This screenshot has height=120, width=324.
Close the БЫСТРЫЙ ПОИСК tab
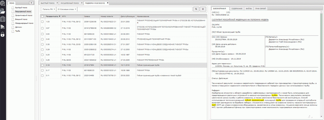[57, 3]
